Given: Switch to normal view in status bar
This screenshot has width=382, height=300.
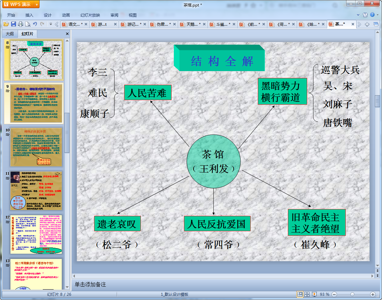Looking at the screenshot, I should point(300,294).
